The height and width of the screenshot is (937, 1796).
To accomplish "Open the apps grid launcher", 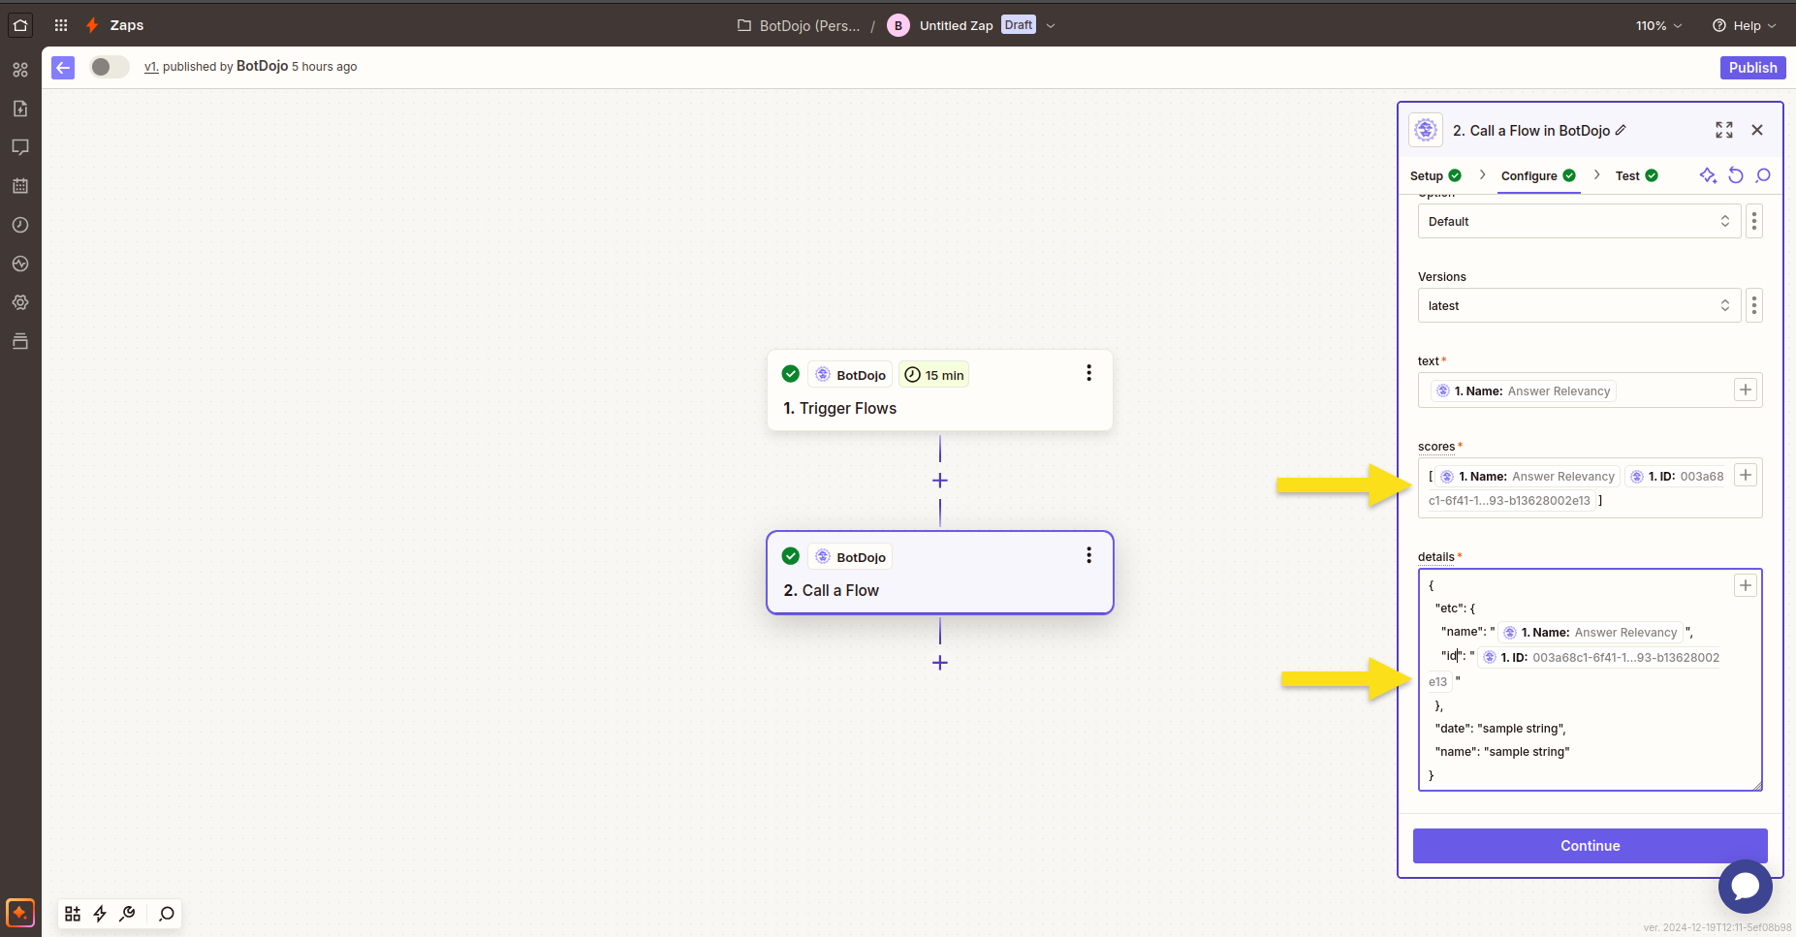I will (61, 25).
